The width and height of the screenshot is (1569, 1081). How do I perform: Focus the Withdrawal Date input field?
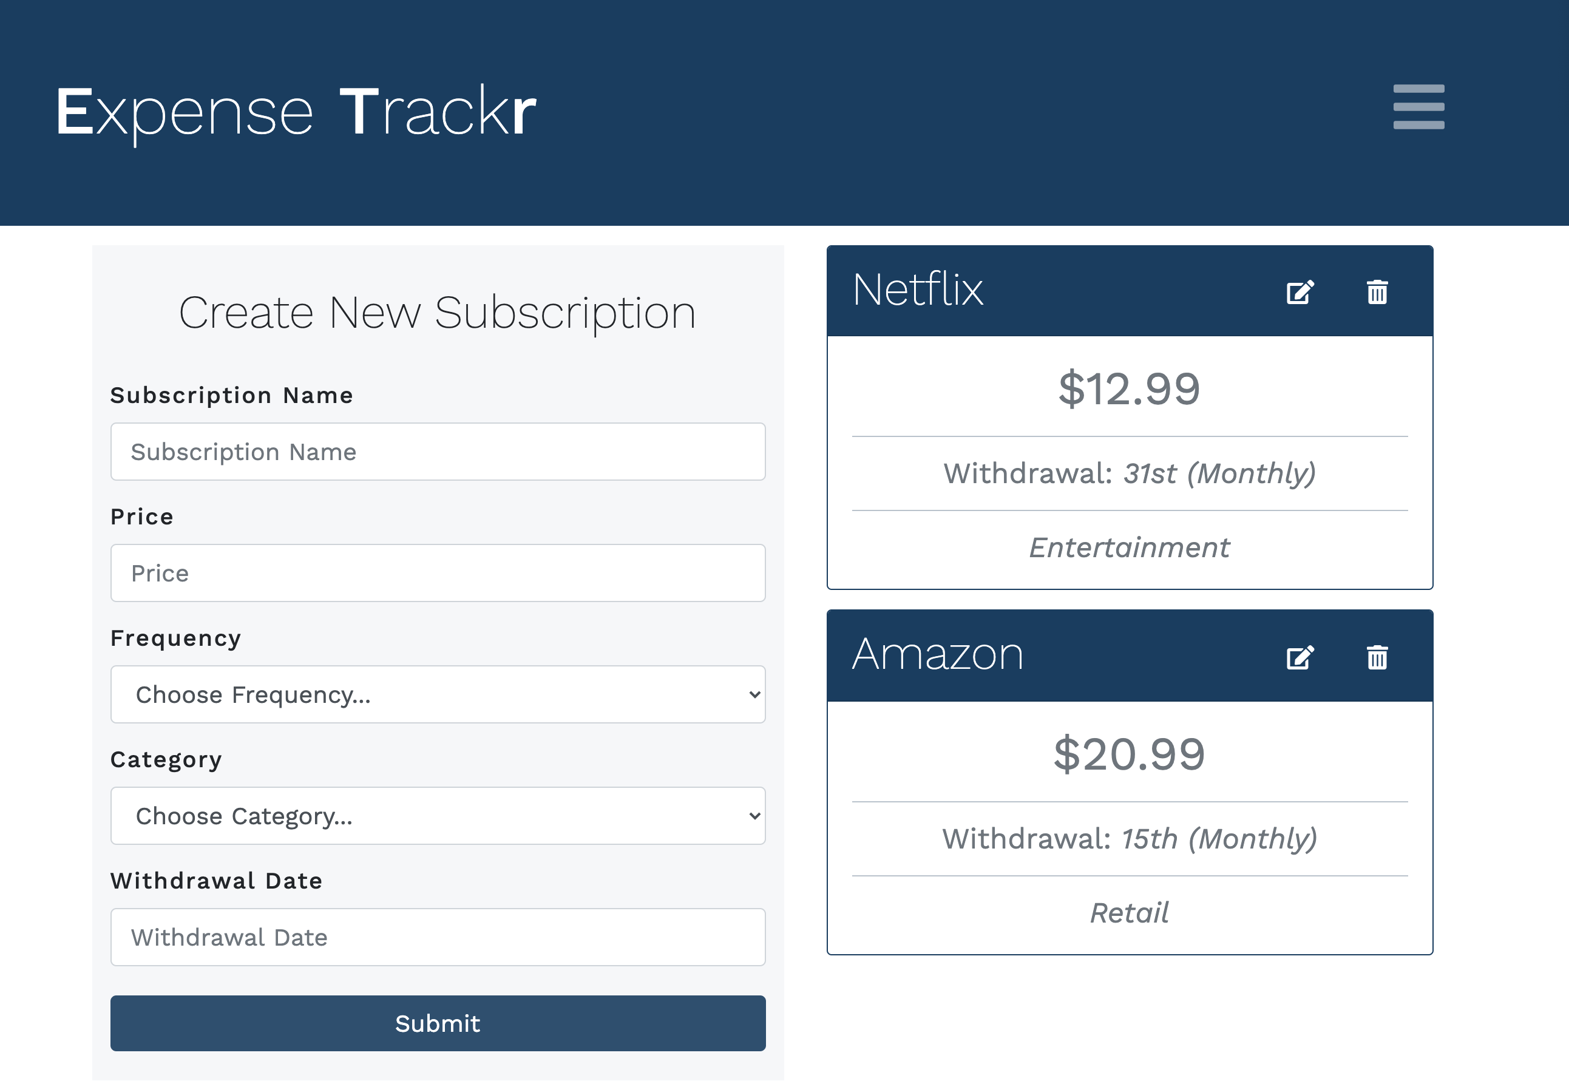pos(438,937)
